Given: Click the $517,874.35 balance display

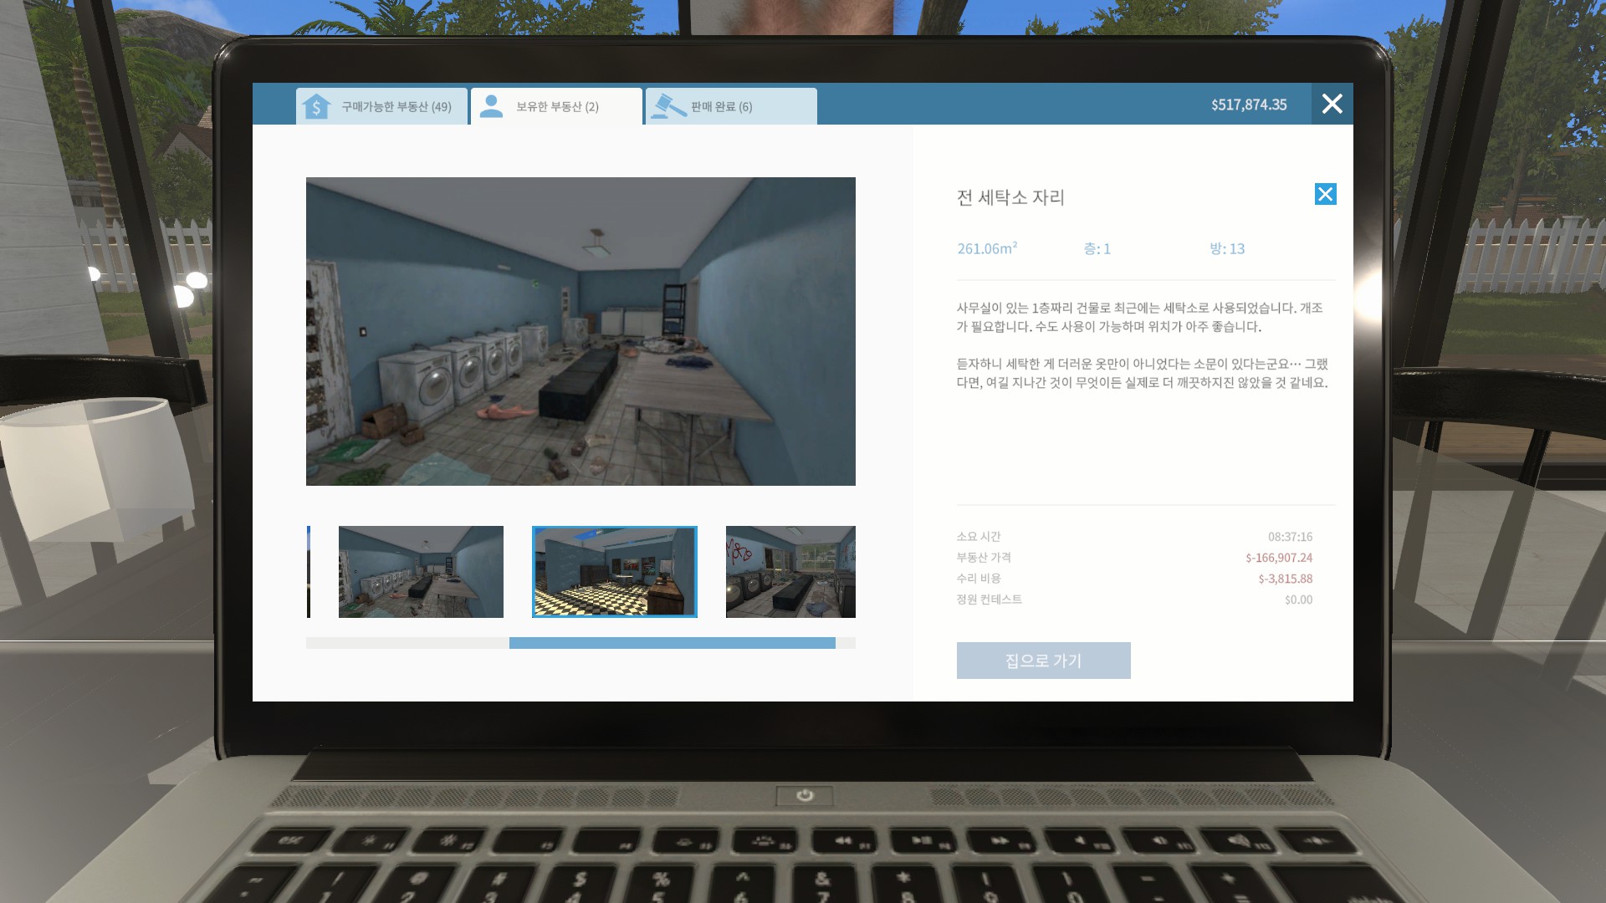Looking at the screenshot, I should [x=1249, y=105].
